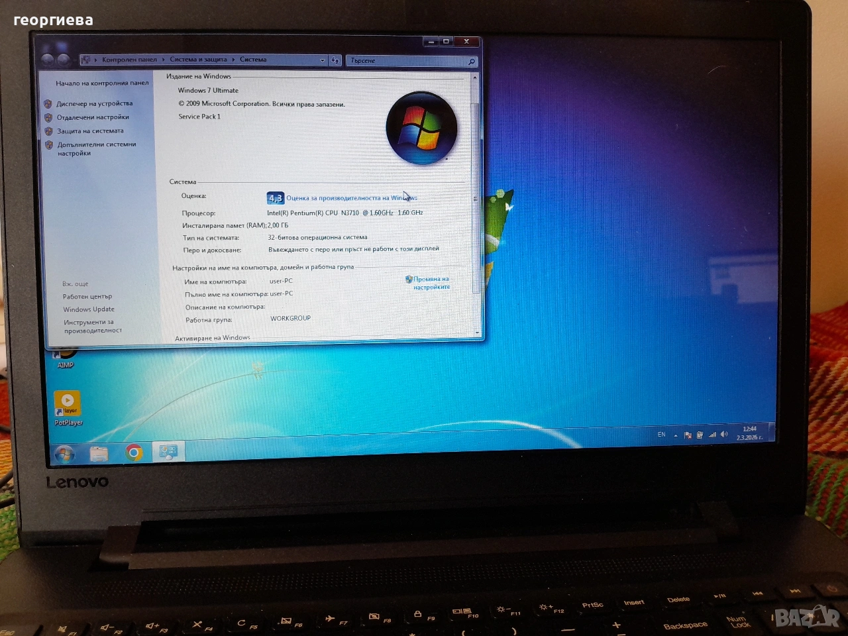Open Оценка за производителността на Windows
Screen dimensions: 848x636
click(x=352, y=198)
